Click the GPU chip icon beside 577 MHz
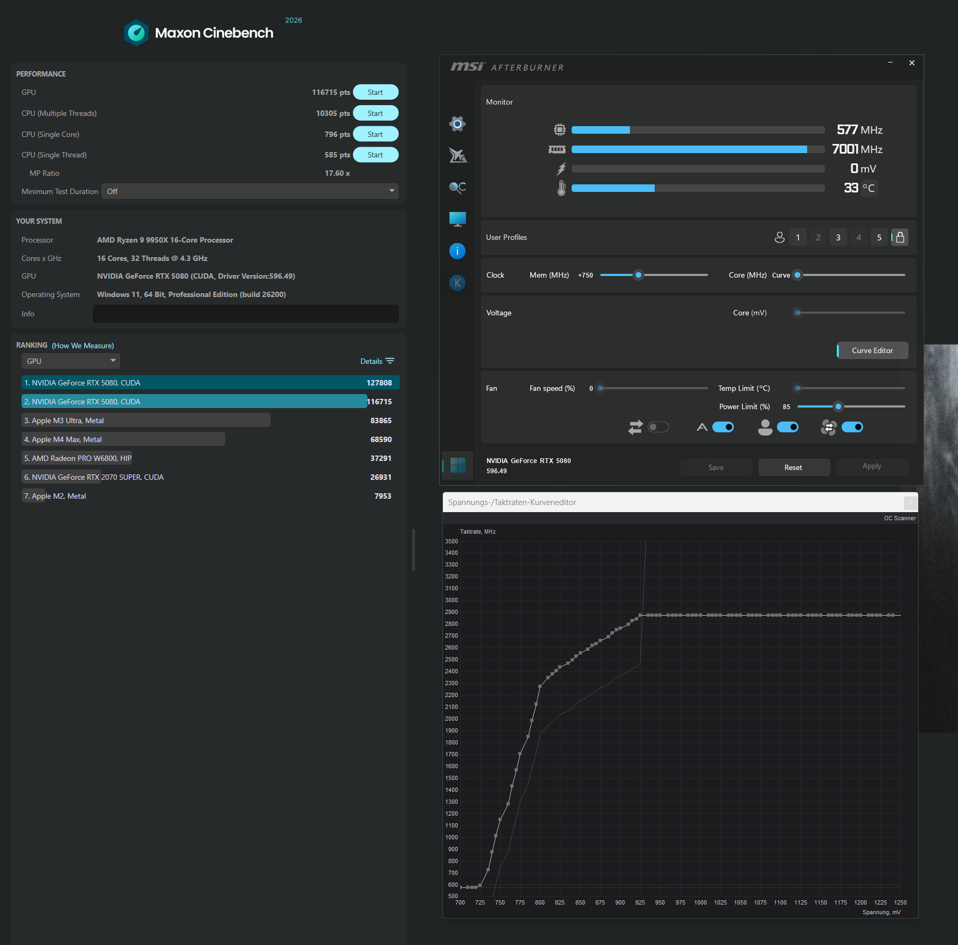Screen dimensions: 958x945 coord(560,130)
